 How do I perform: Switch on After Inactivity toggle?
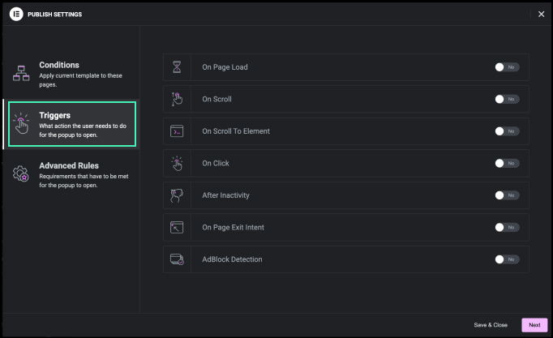tap(507, 195)
